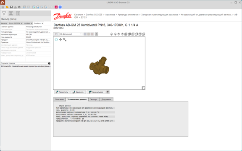Switch to the columns view panel icon
Image resolution: width=242 pixels, height=151 pixels.
click(11, 13)
